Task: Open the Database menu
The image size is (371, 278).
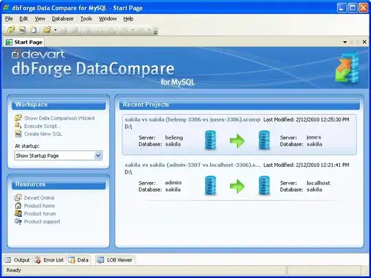Action: (63, 19)
